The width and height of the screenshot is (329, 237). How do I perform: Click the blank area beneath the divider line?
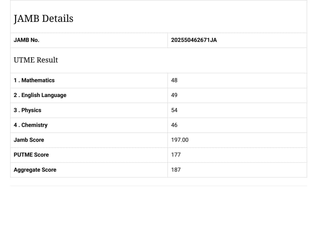[159, 211]
